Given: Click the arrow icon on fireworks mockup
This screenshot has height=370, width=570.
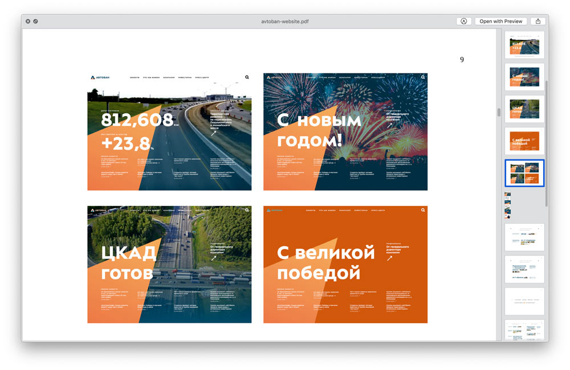Looking at the screenshot, I should (389, 125).
